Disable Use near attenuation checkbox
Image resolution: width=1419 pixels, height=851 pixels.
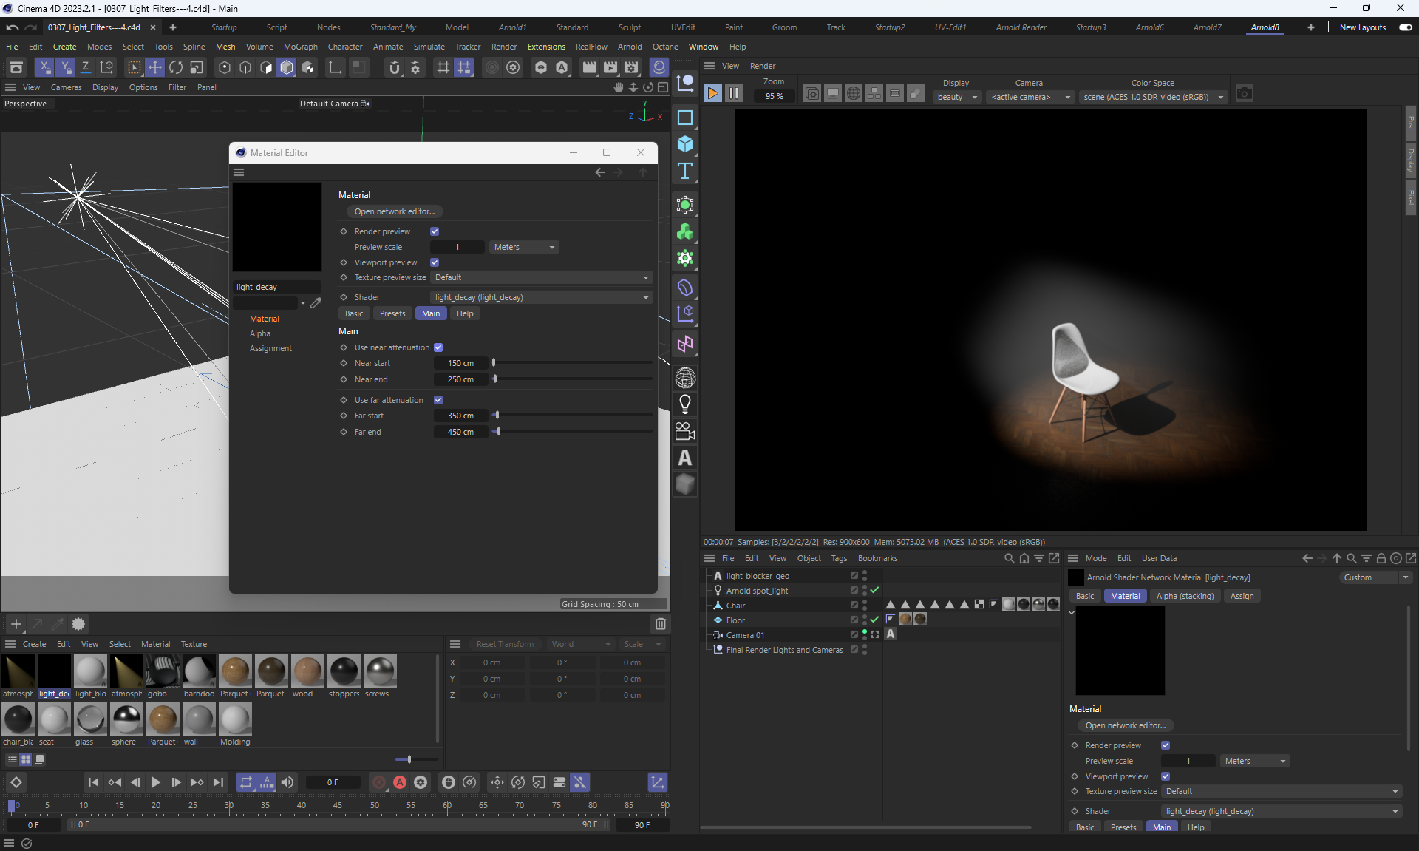438,347
